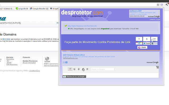Click the Anúncios Google label in the top ad
Image resolution: width=169 pixels, height=105 pixels.
pyautogui.click(x=154, y=16)
